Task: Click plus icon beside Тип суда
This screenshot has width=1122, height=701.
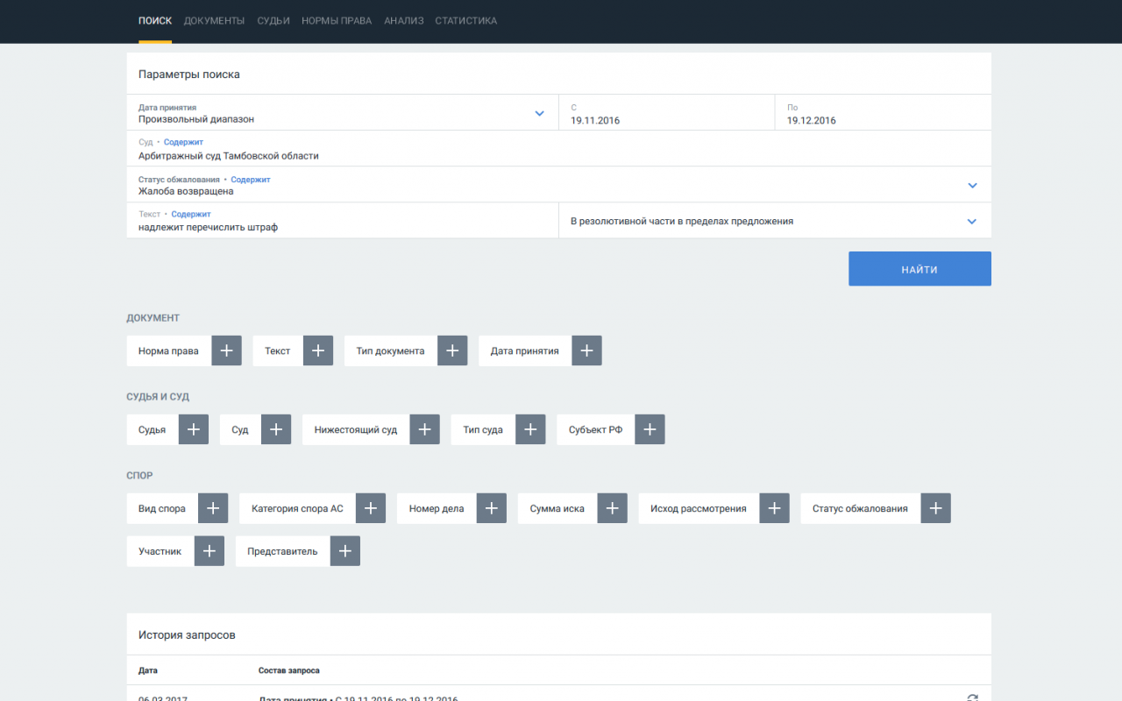Action: (x=530, y=429)
